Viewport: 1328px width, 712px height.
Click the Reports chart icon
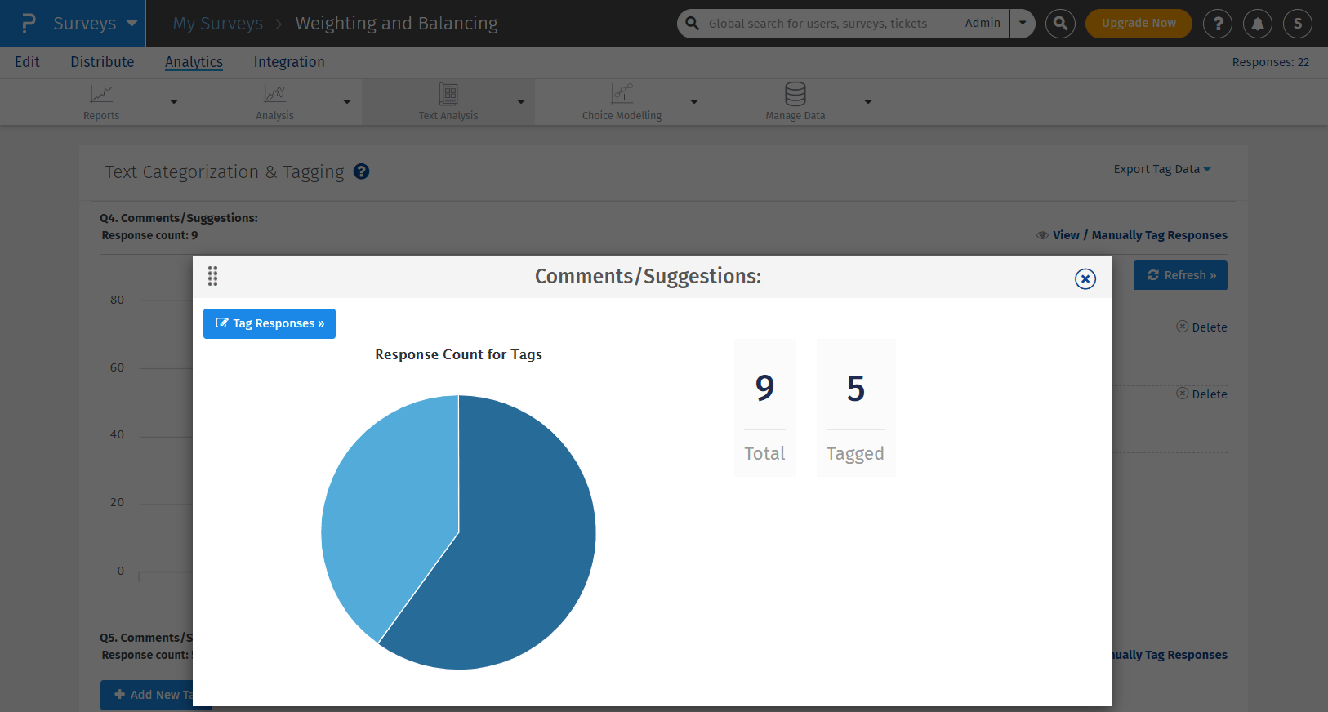click(101, 94)
